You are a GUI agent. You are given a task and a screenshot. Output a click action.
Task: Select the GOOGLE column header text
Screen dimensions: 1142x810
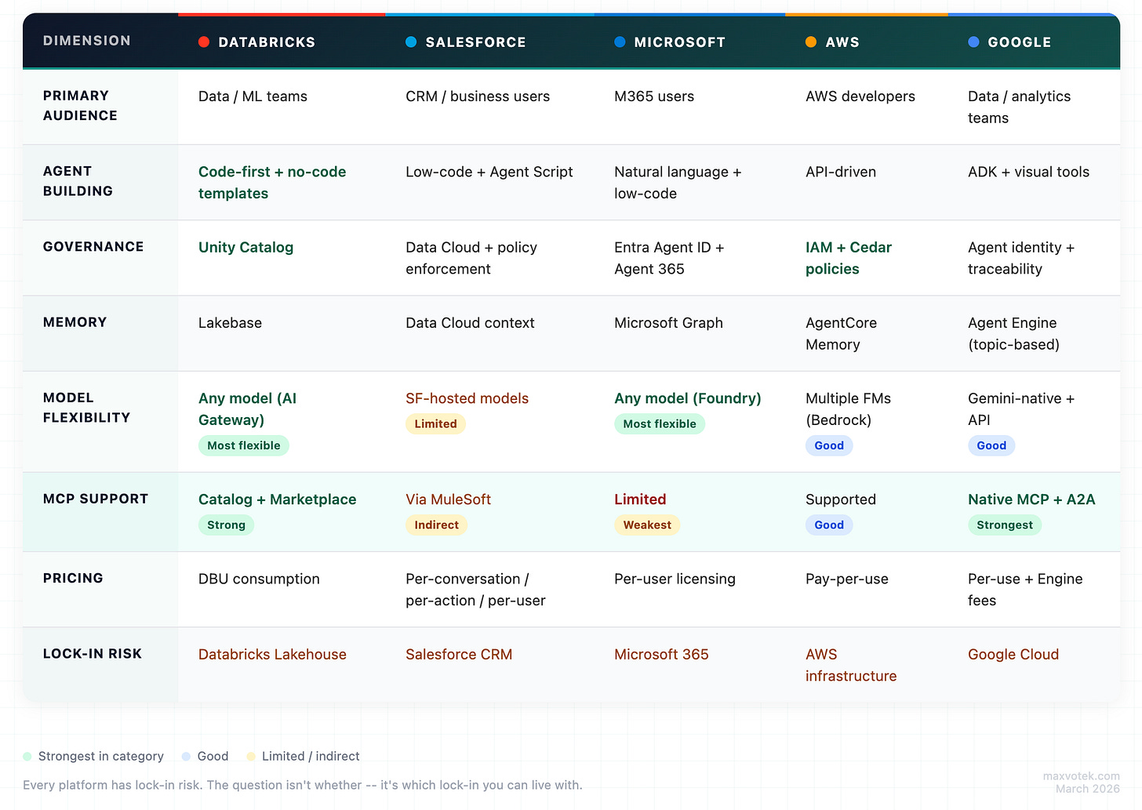[x=1020, y=42]
